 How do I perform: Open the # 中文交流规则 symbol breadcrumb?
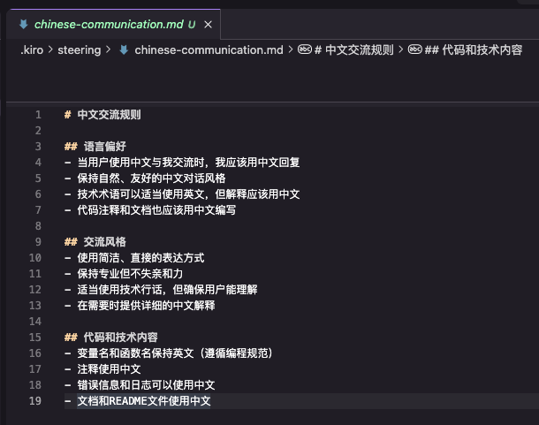pos(353,50)
